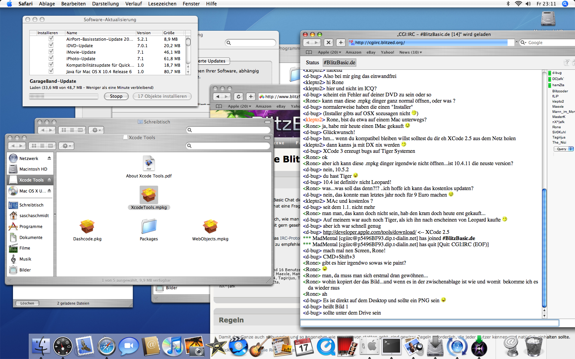Image resolution: width=575 pixels, height=359 pixels.
Task: Uncheck the iMovie-Update checkbox
Action: (x=51, y=52)
